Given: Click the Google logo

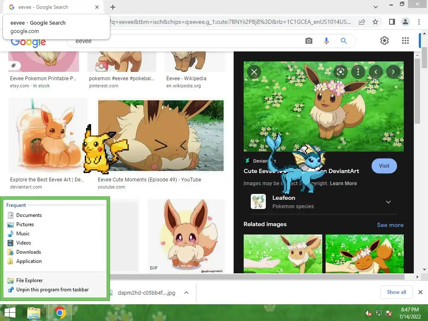Looking at the screenshot, I should click(28, 42).
